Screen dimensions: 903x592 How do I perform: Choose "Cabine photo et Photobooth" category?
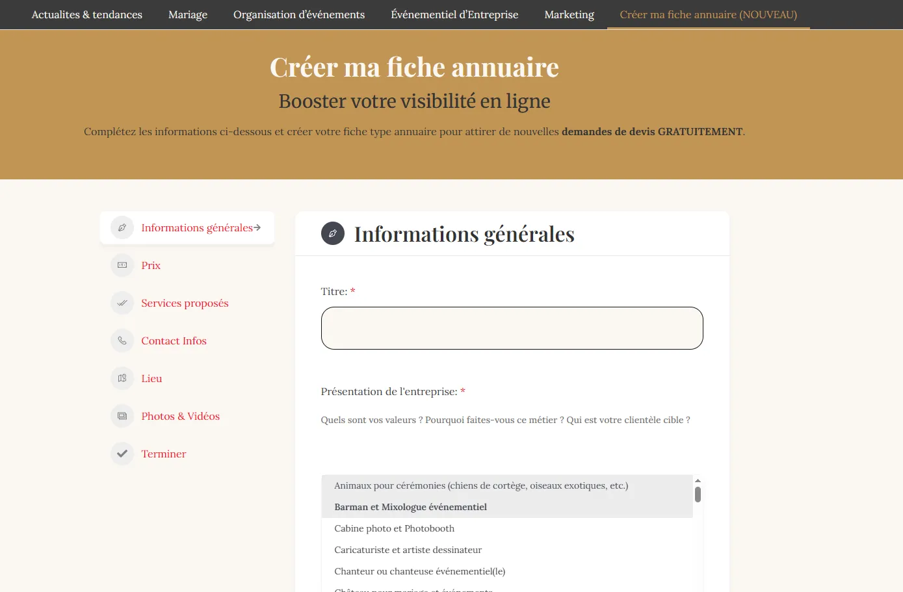[394, 528]
